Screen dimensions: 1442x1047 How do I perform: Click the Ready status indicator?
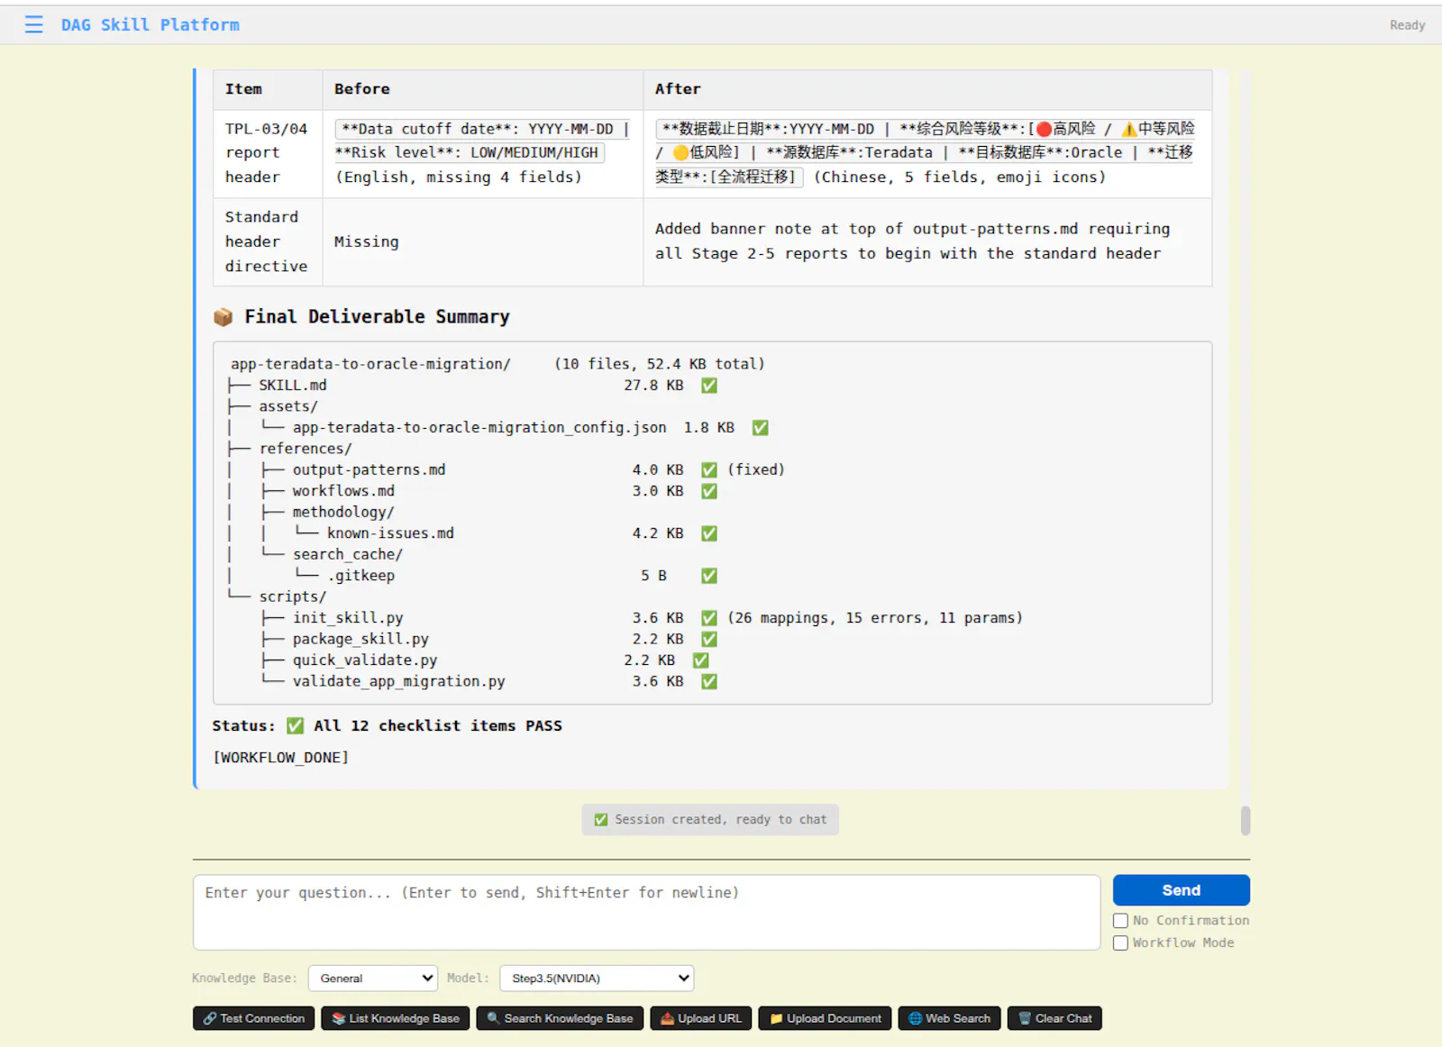(1407, 25)
